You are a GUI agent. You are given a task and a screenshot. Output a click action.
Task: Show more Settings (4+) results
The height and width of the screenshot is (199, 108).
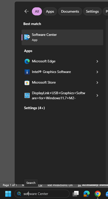point(34,108)
